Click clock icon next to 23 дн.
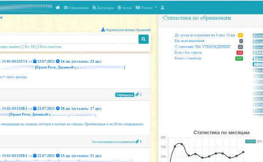 pyautogui.click(x=58, y=155)
